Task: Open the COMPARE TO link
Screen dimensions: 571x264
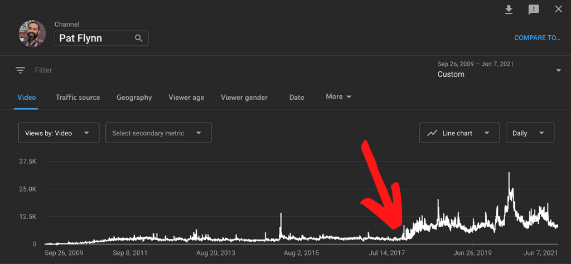Action: [x=537, y=38]
